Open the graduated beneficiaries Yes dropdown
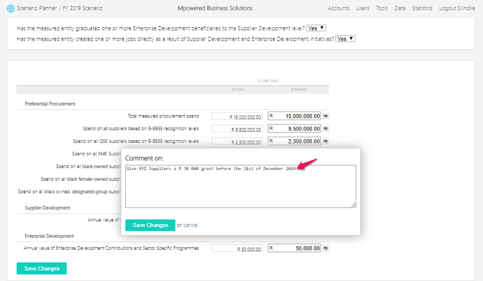 316,28
